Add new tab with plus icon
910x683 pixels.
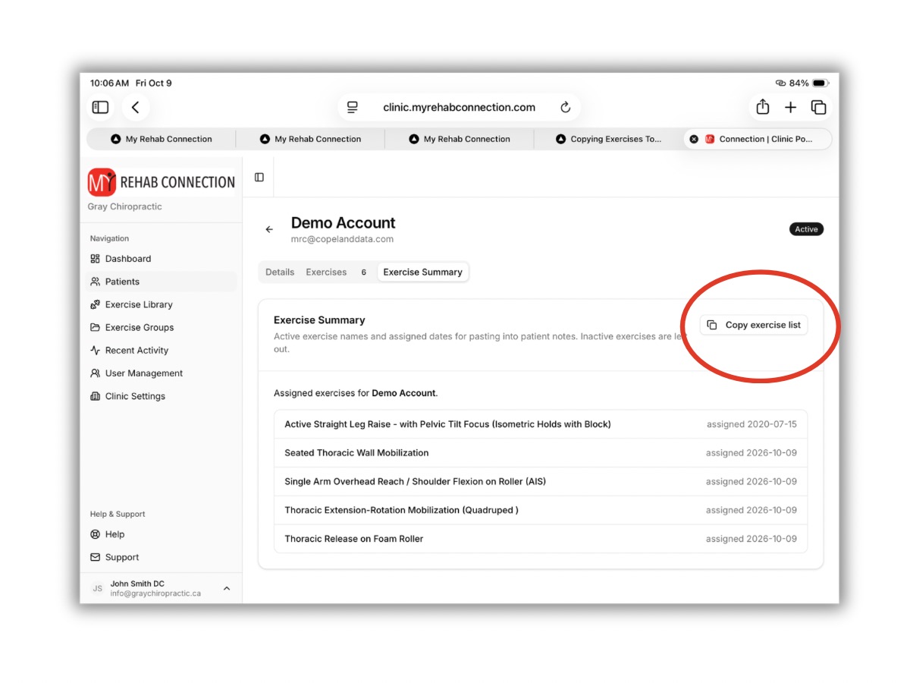point(790,108)
